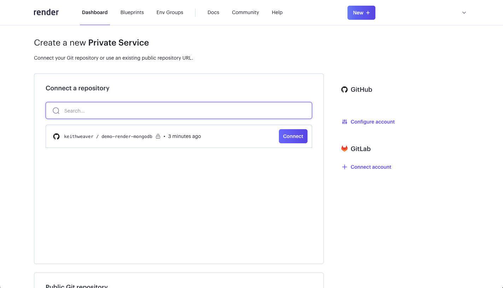Expand the account dropdown chevron
The width and height of the screenshot is (503, 288).
pyautogui.click(x=464, y=13)
